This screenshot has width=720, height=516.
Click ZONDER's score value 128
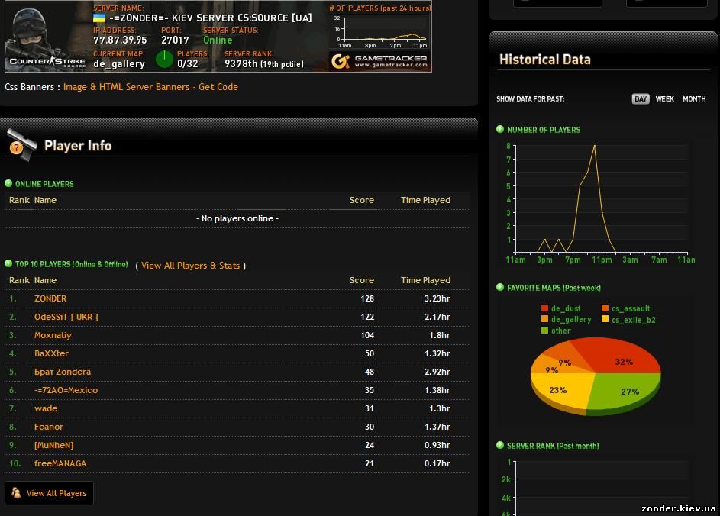point(367,298)
